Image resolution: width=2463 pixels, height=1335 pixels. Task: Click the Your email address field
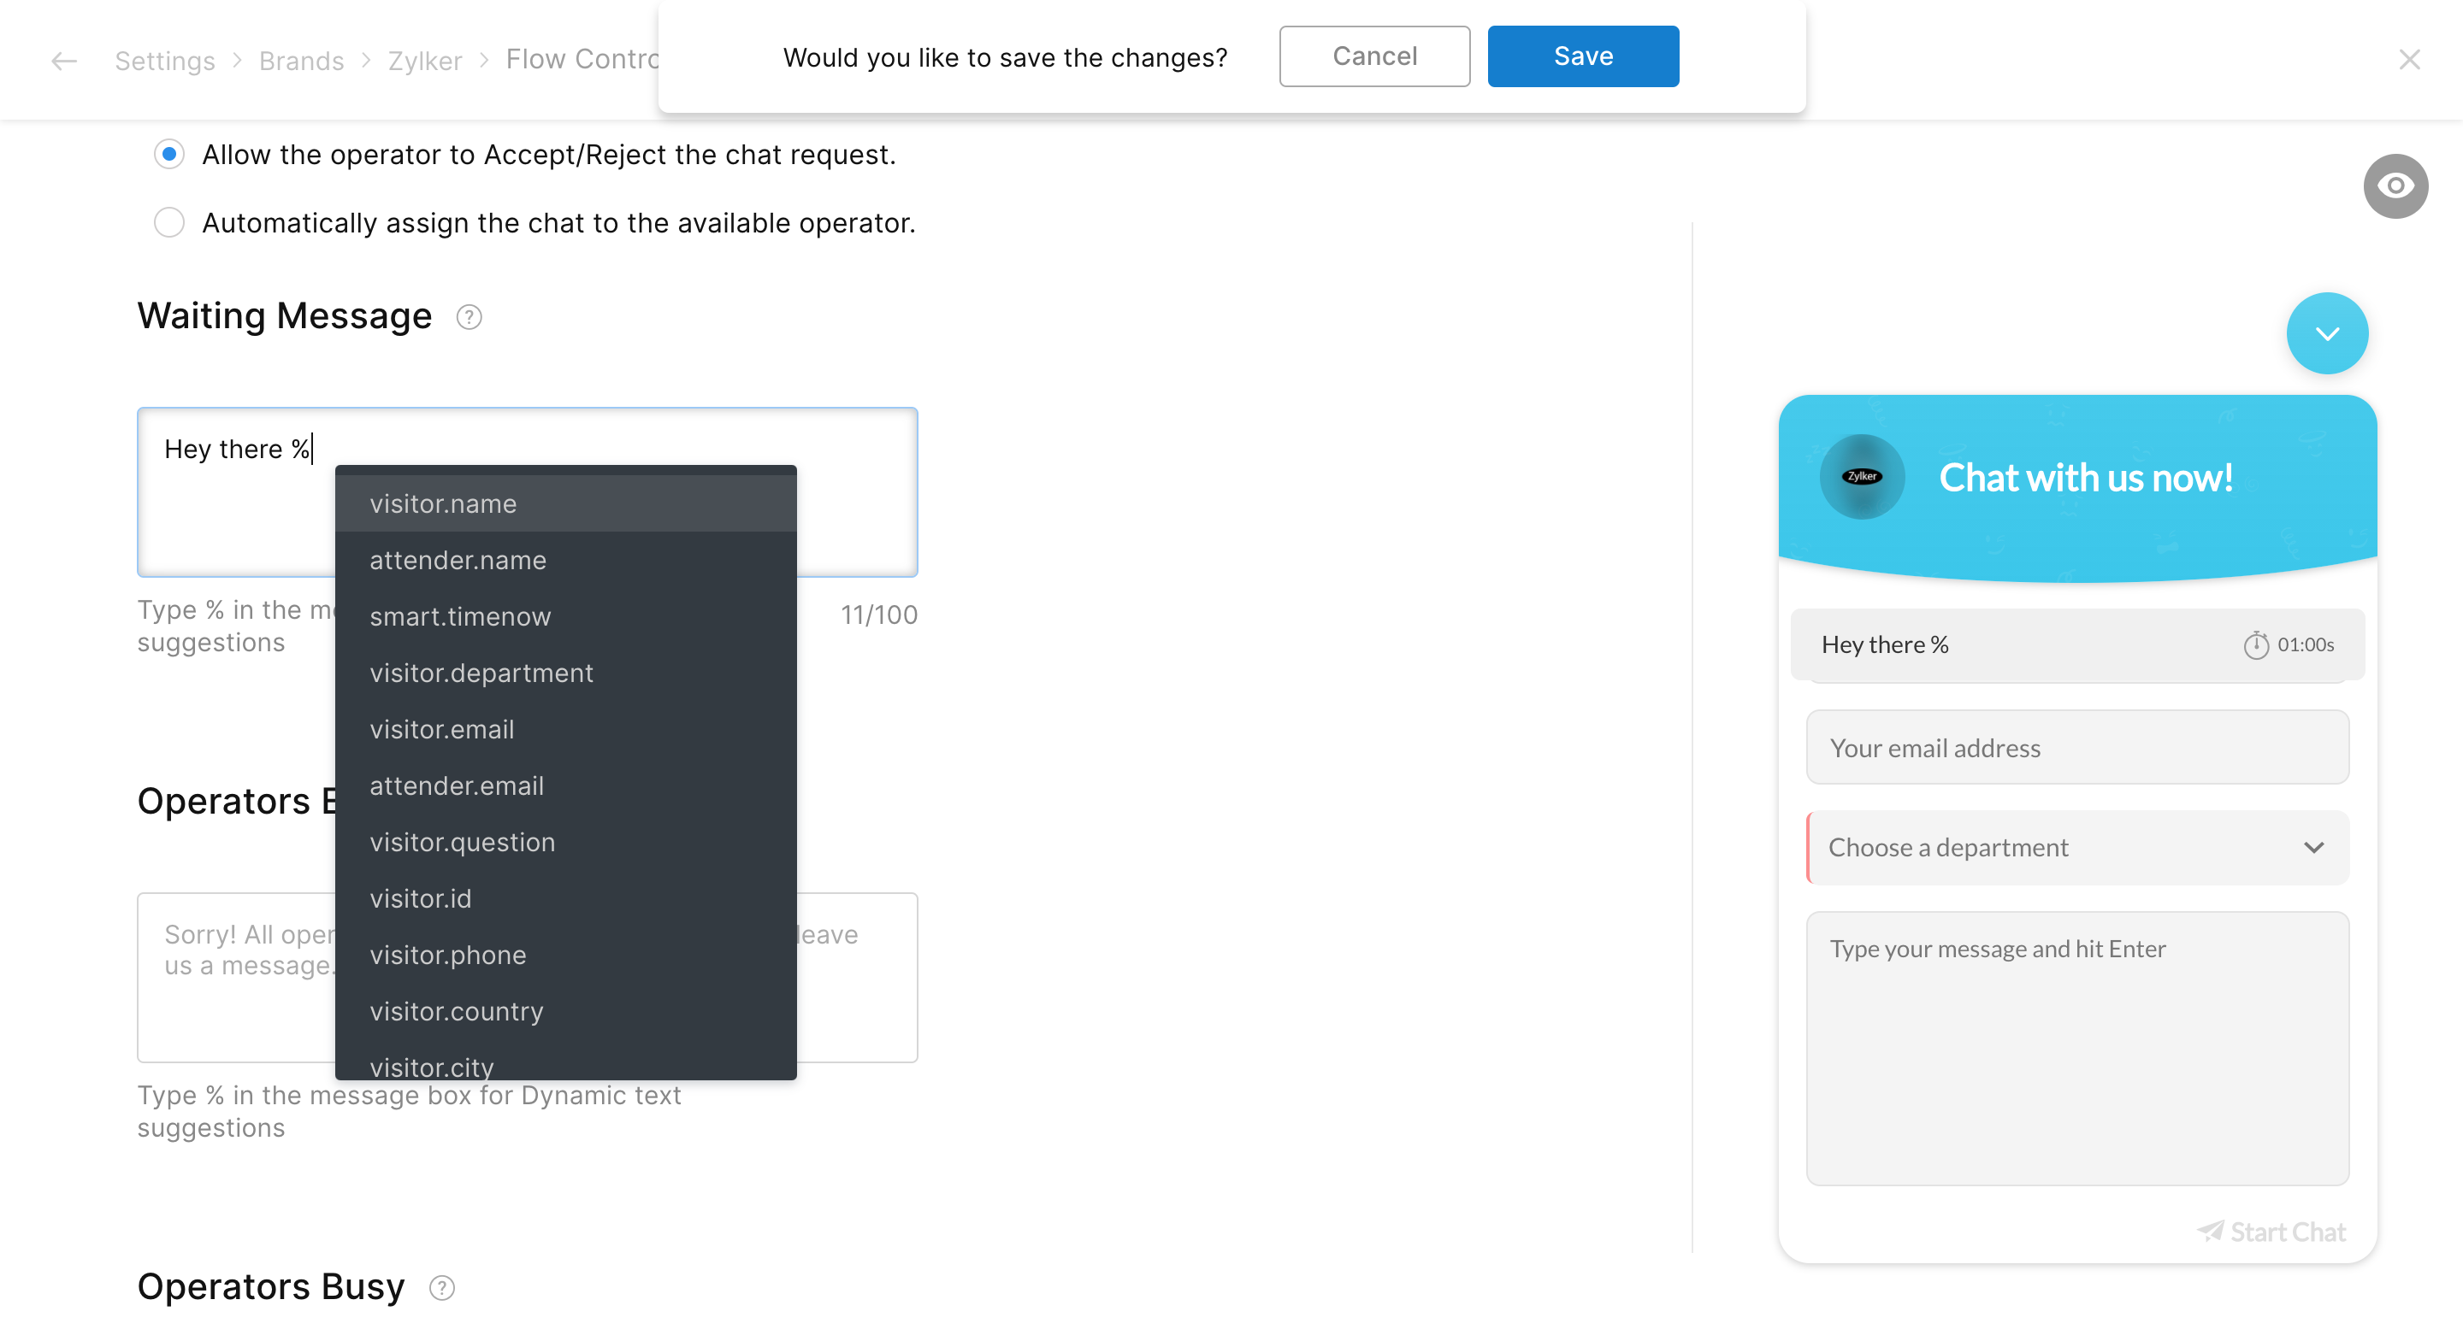(2076, 747)
